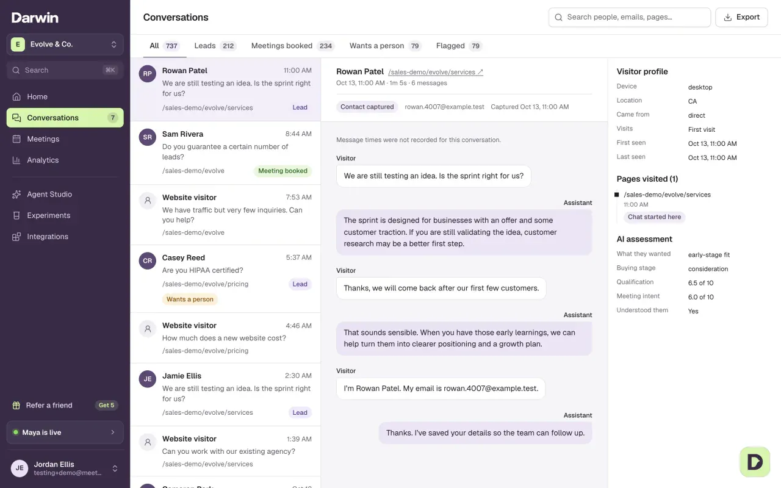This screenshot has width=781, height=488.
Task: Click the magnifier icon in the top search
Action: click(x=558, y=17)
